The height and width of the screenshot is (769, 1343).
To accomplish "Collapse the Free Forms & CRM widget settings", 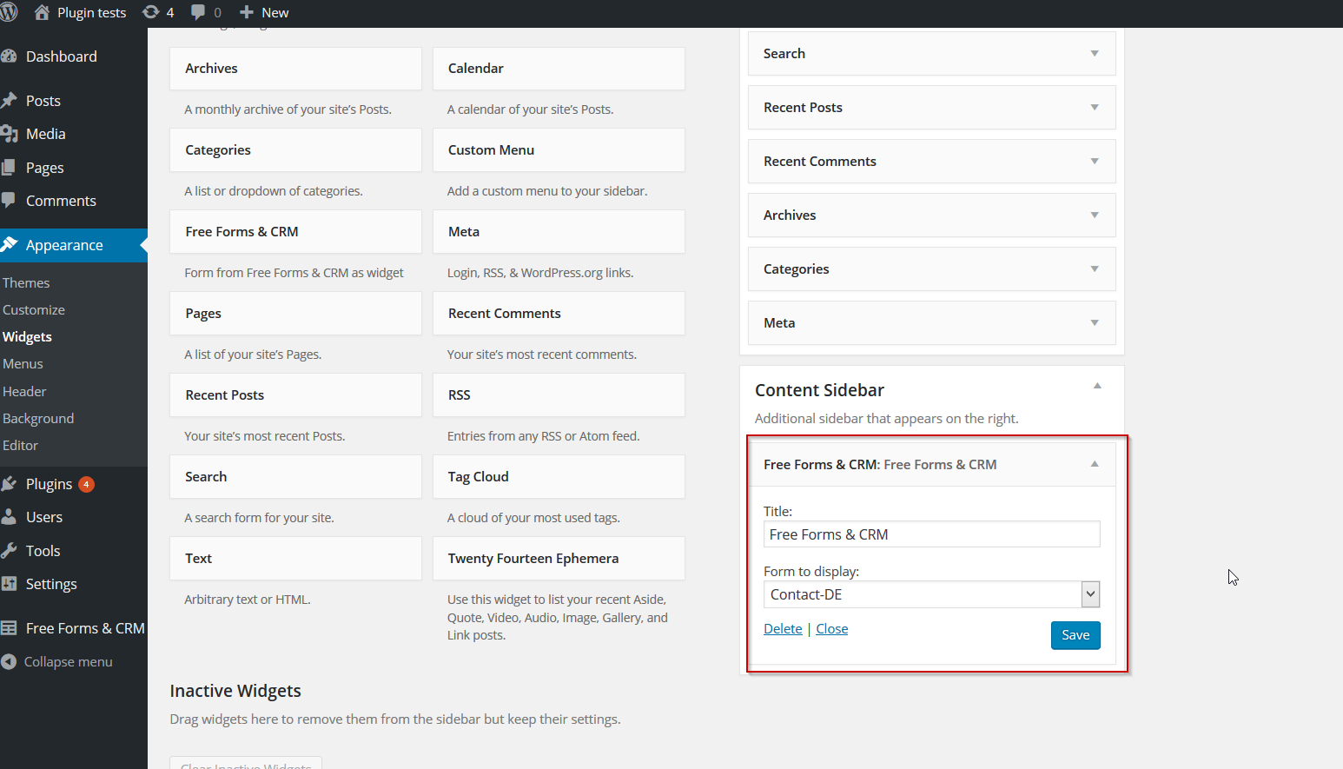I will point(1095,464).
